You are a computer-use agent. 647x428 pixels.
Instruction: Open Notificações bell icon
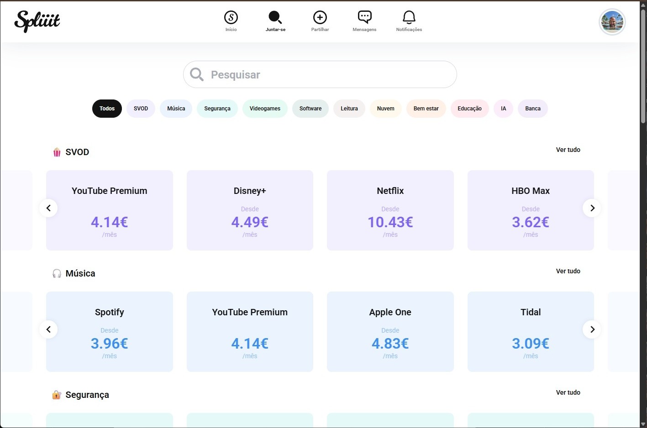[409, 18]
